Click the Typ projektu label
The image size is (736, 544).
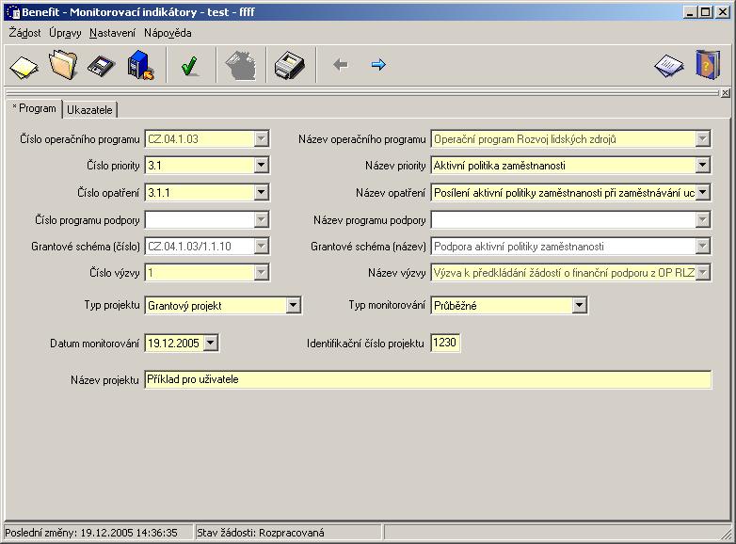[x=112, y=305]
